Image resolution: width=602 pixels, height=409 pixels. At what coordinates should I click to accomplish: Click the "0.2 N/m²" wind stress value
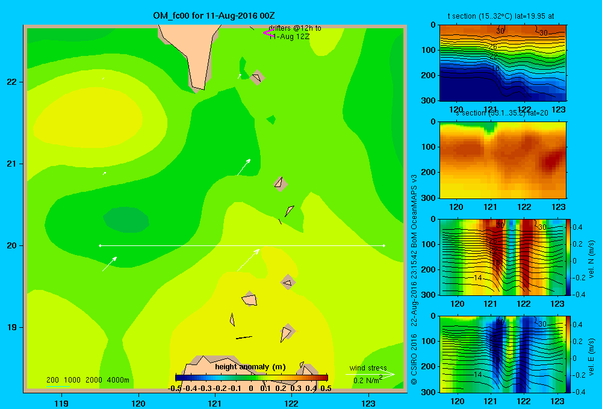point(368,380)
